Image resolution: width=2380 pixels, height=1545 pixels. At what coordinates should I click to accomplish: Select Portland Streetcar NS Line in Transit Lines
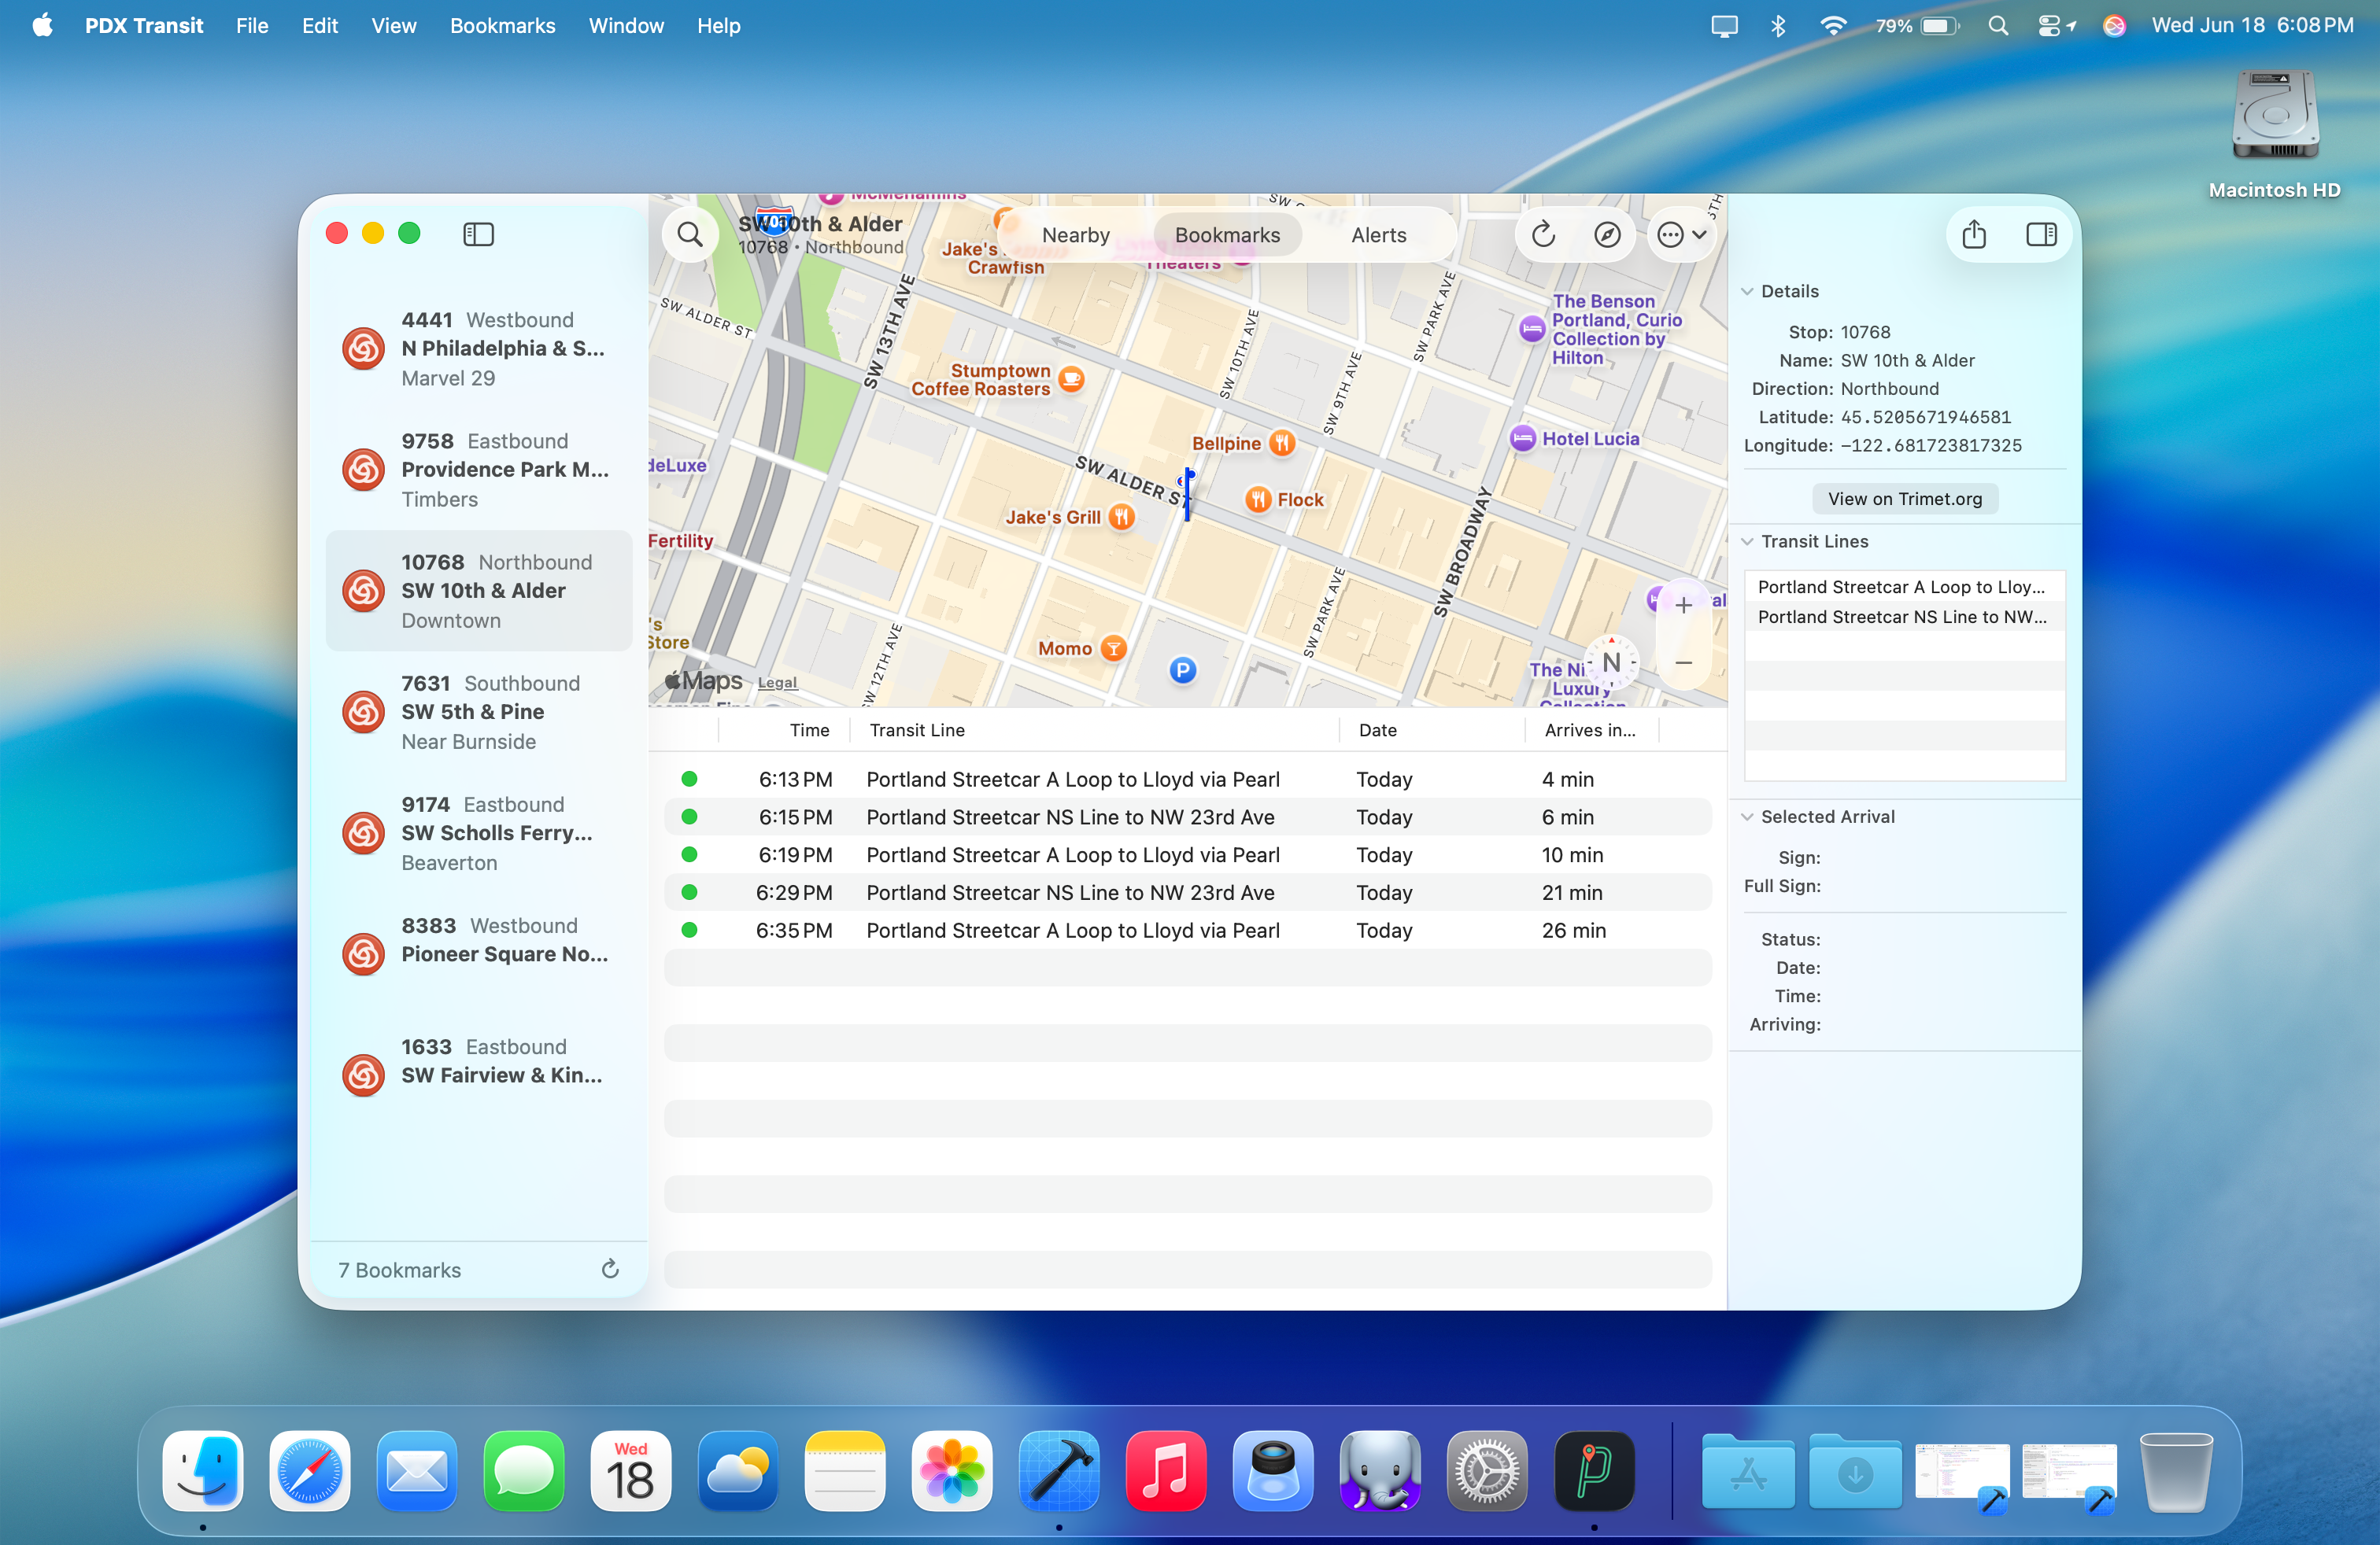(1904, 617)
